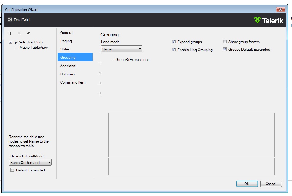Screen dimensions: 292x196
Task: Toggle Groups Default Expanded checkbox
Action: pos(225,49)
